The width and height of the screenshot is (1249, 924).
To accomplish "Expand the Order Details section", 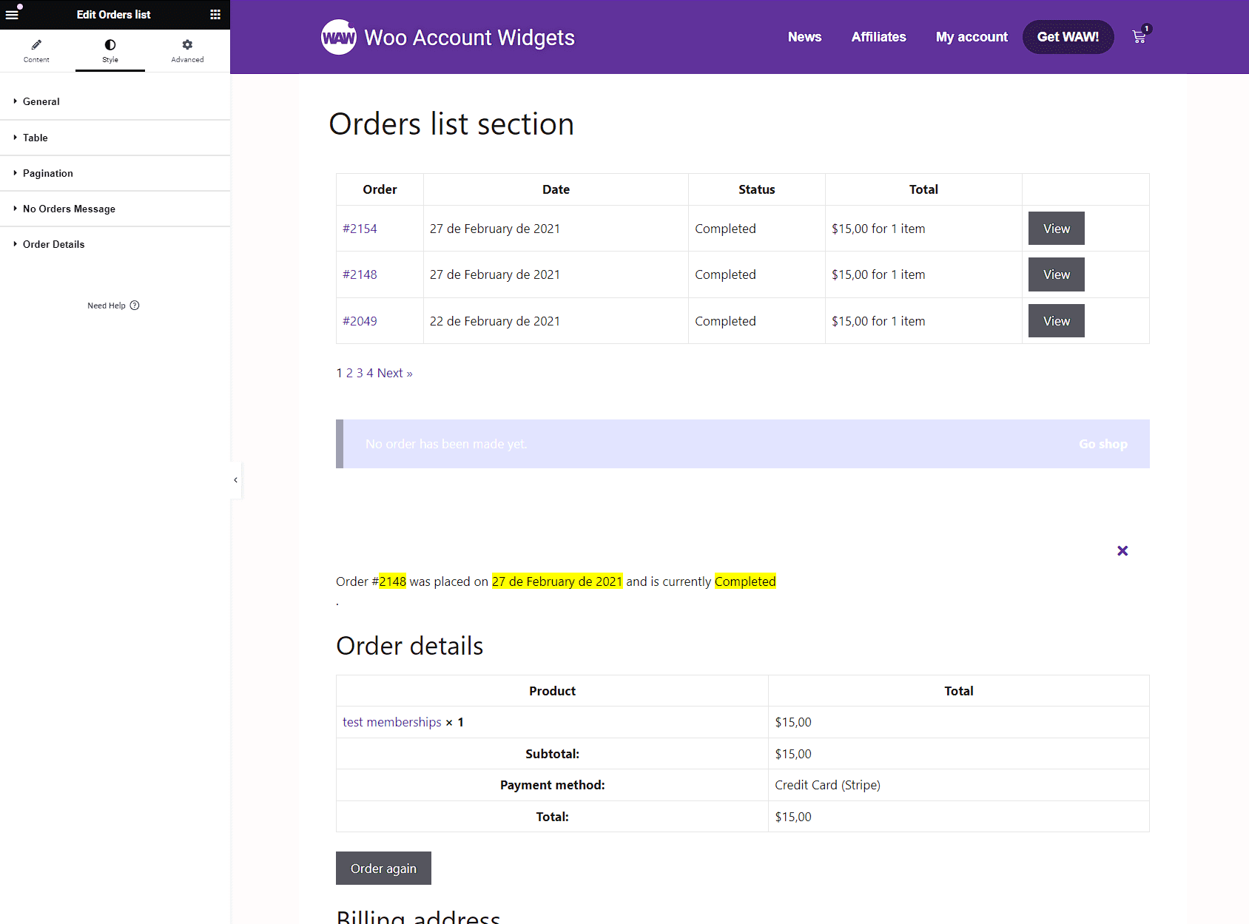I will pyautogui.click(x=115, y=244).
